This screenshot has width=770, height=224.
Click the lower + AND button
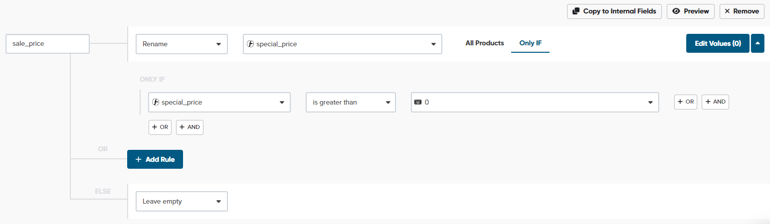tap(190, 127)
